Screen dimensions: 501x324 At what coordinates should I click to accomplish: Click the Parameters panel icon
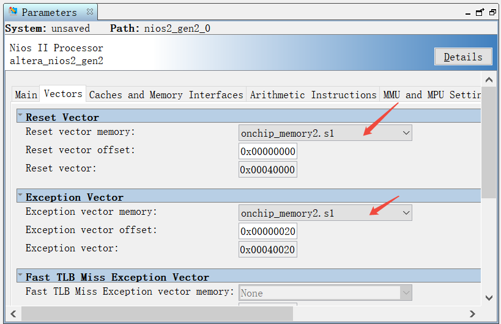coord(13,12)
